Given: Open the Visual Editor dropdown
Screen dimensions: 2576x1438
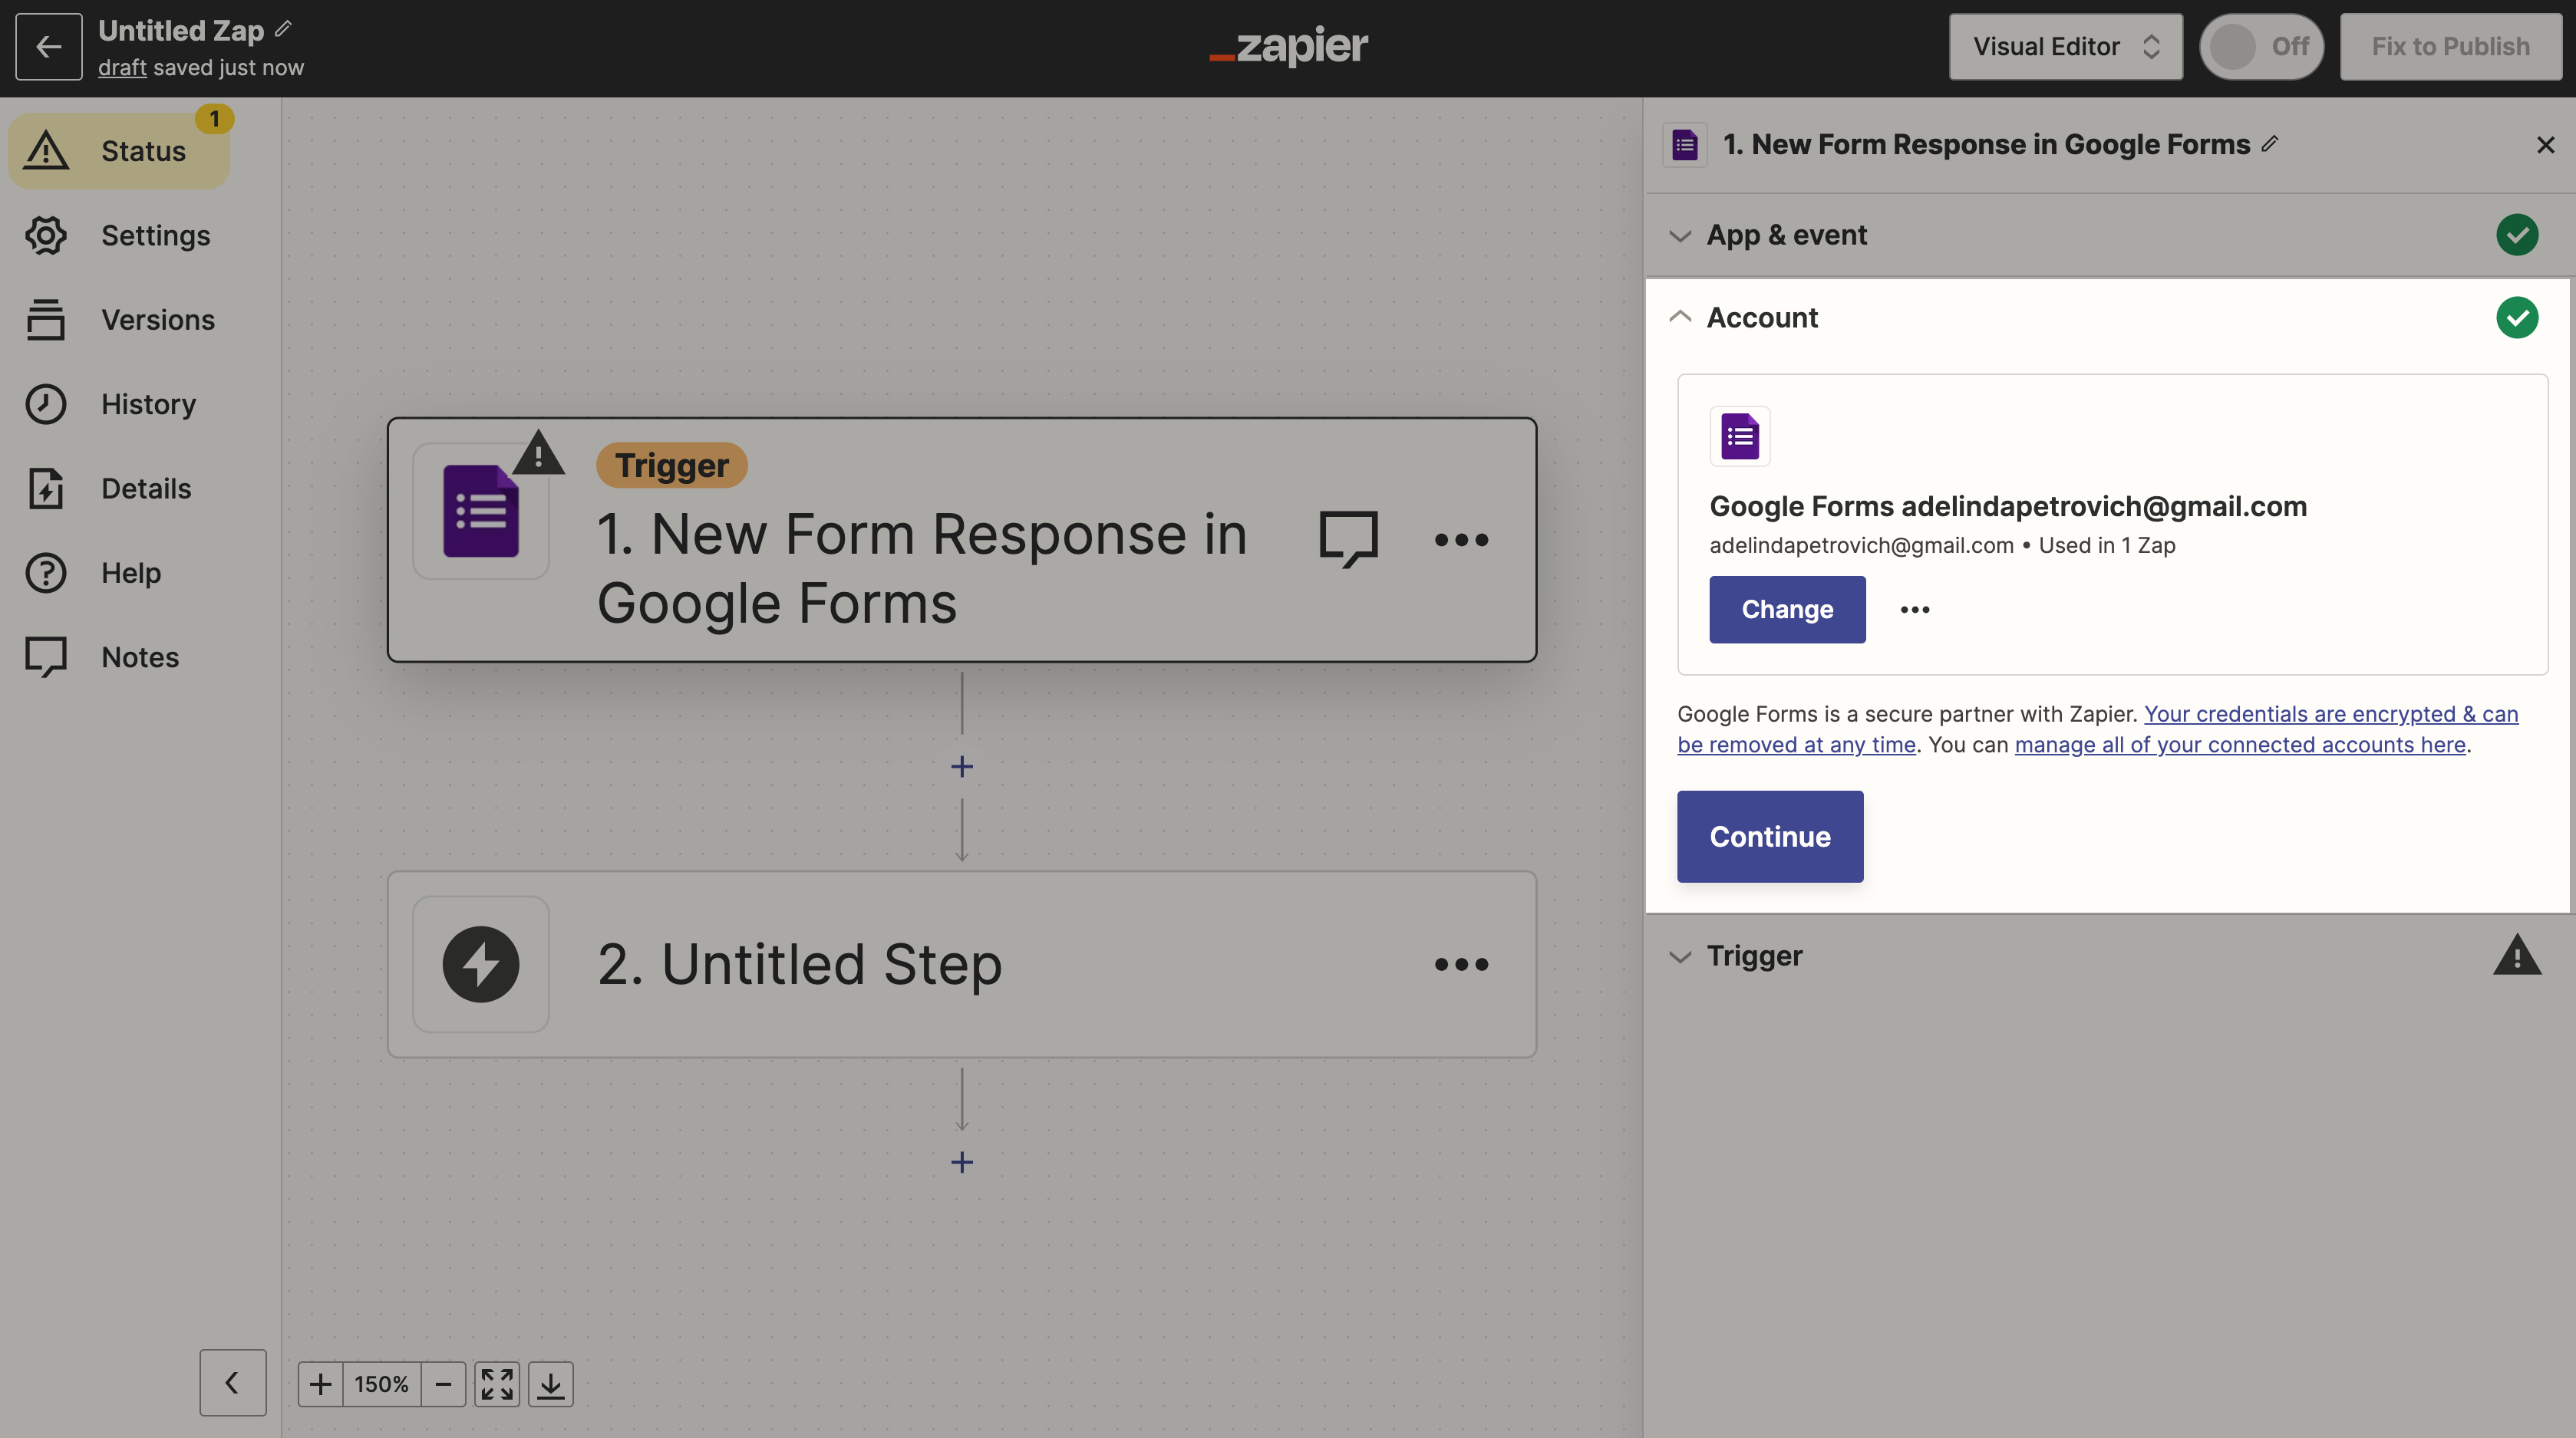Looking at the screenshot, I should coord(2065,46).
